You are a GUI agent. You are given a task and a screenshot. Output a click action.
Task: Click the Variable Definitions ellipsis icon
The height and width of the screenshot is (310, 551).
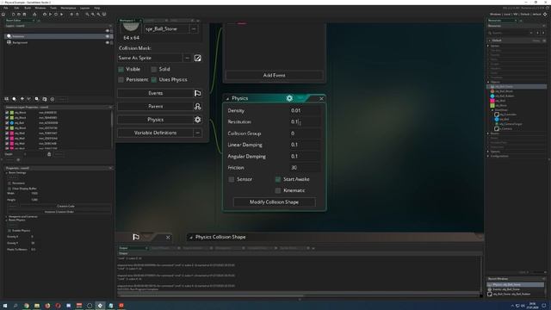[197, 133]
